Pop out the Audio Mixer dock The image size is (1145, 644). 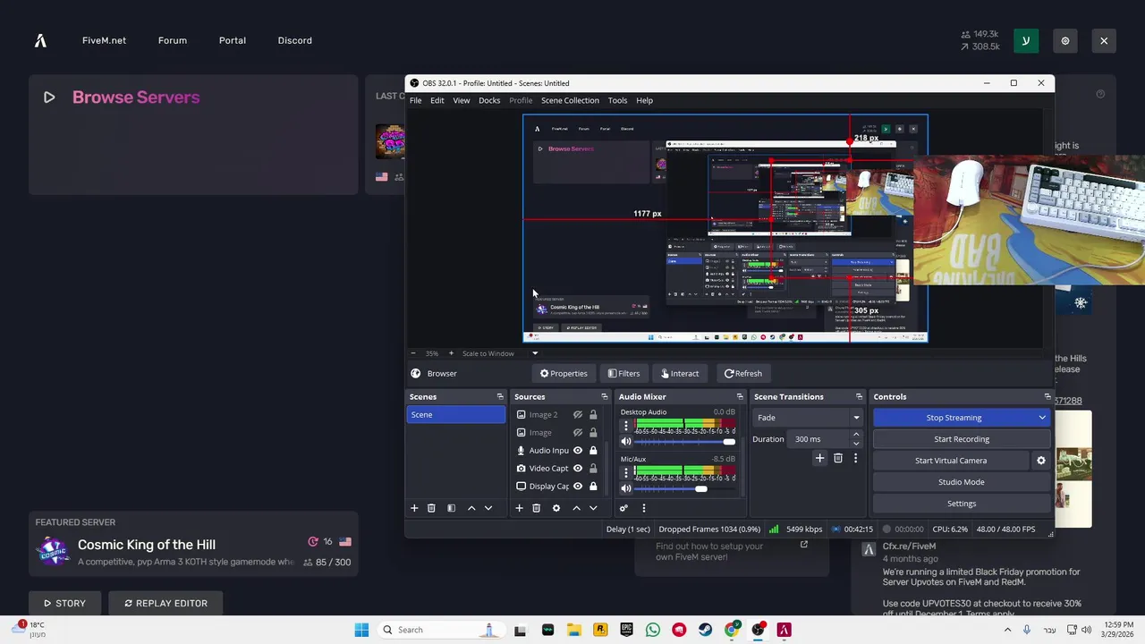click(740, 396)
